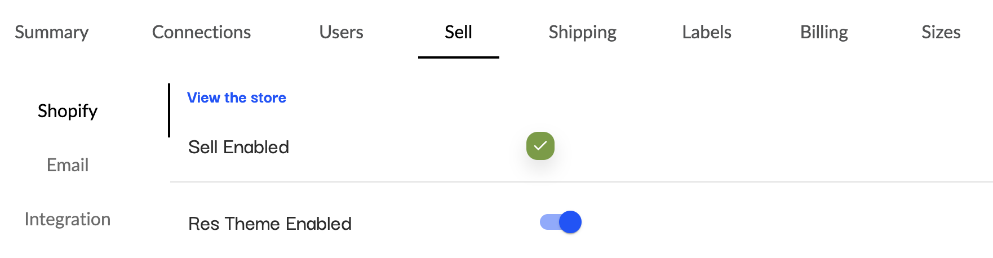Click the black underline beneath Sell tab
This screenshot has height=258, width=993.
click(458, 57)
